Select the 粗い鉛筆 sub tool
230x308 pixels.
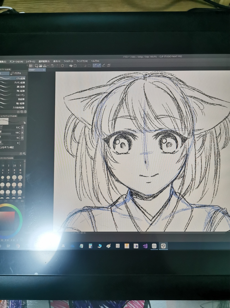(x=13, y=103)
